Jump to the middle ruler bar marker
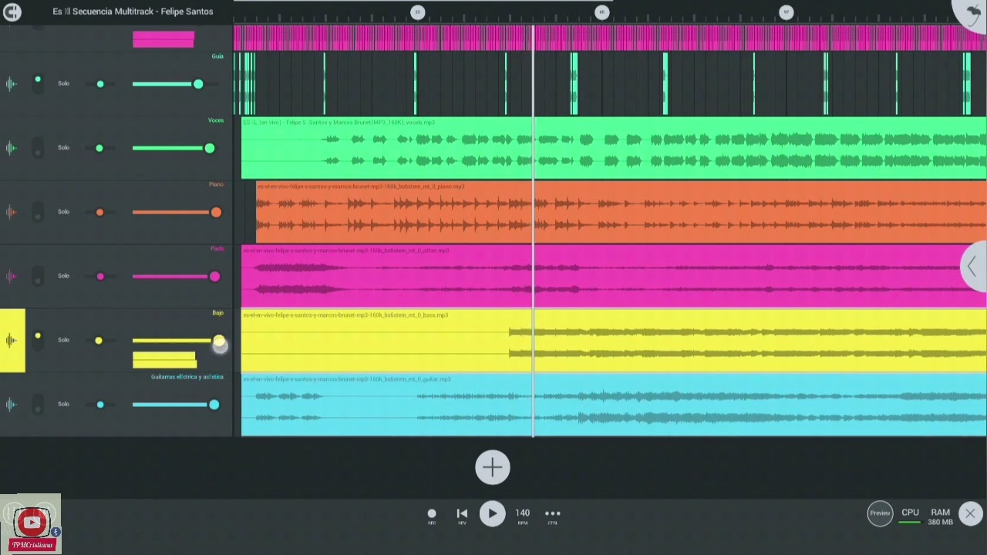The width and height of the screenshot is (987, 555). [x=601, y=12]
